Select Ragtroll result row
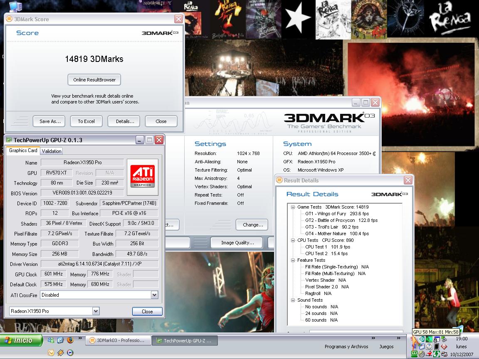The width and height of the screenshot is (479, 359). pos(318,293)
